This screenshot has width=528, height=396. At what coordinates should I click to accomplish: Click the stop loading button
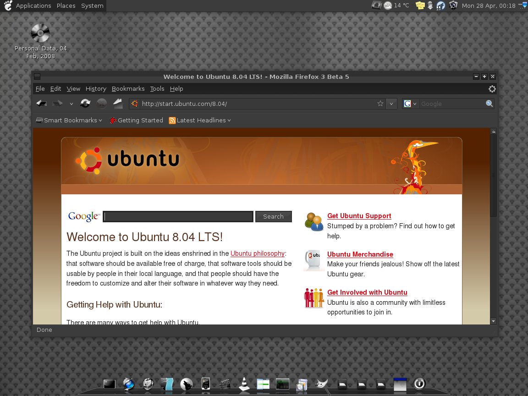(x=102, y=104)
